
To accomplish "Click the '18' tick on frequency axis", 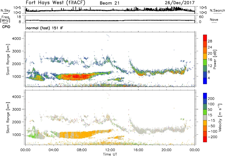I will point(19,17).
